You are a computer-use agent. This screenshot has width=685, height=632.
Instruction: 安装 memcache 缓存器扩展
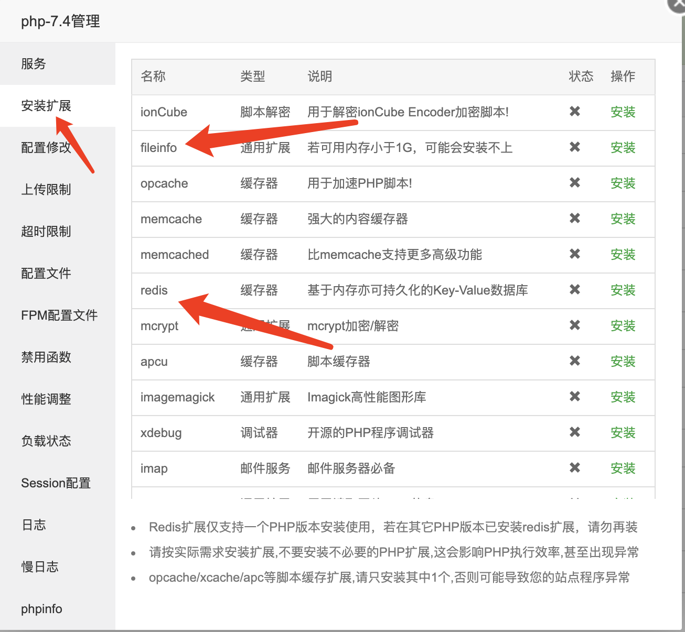[623, 219]
